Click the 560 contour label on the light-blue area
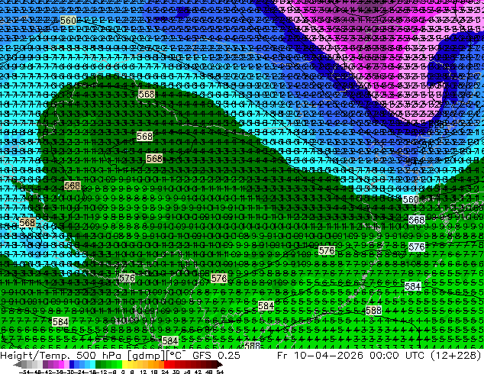This screenshot has height=374, width=484. (x=68, y=21)
